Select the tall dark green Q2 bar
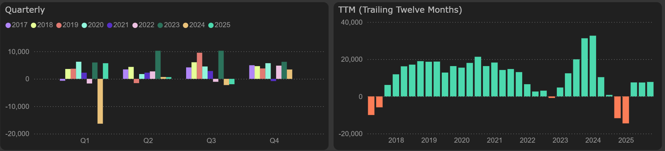Image resolution: width=665 pixels, height=151 pixels. 158,65
